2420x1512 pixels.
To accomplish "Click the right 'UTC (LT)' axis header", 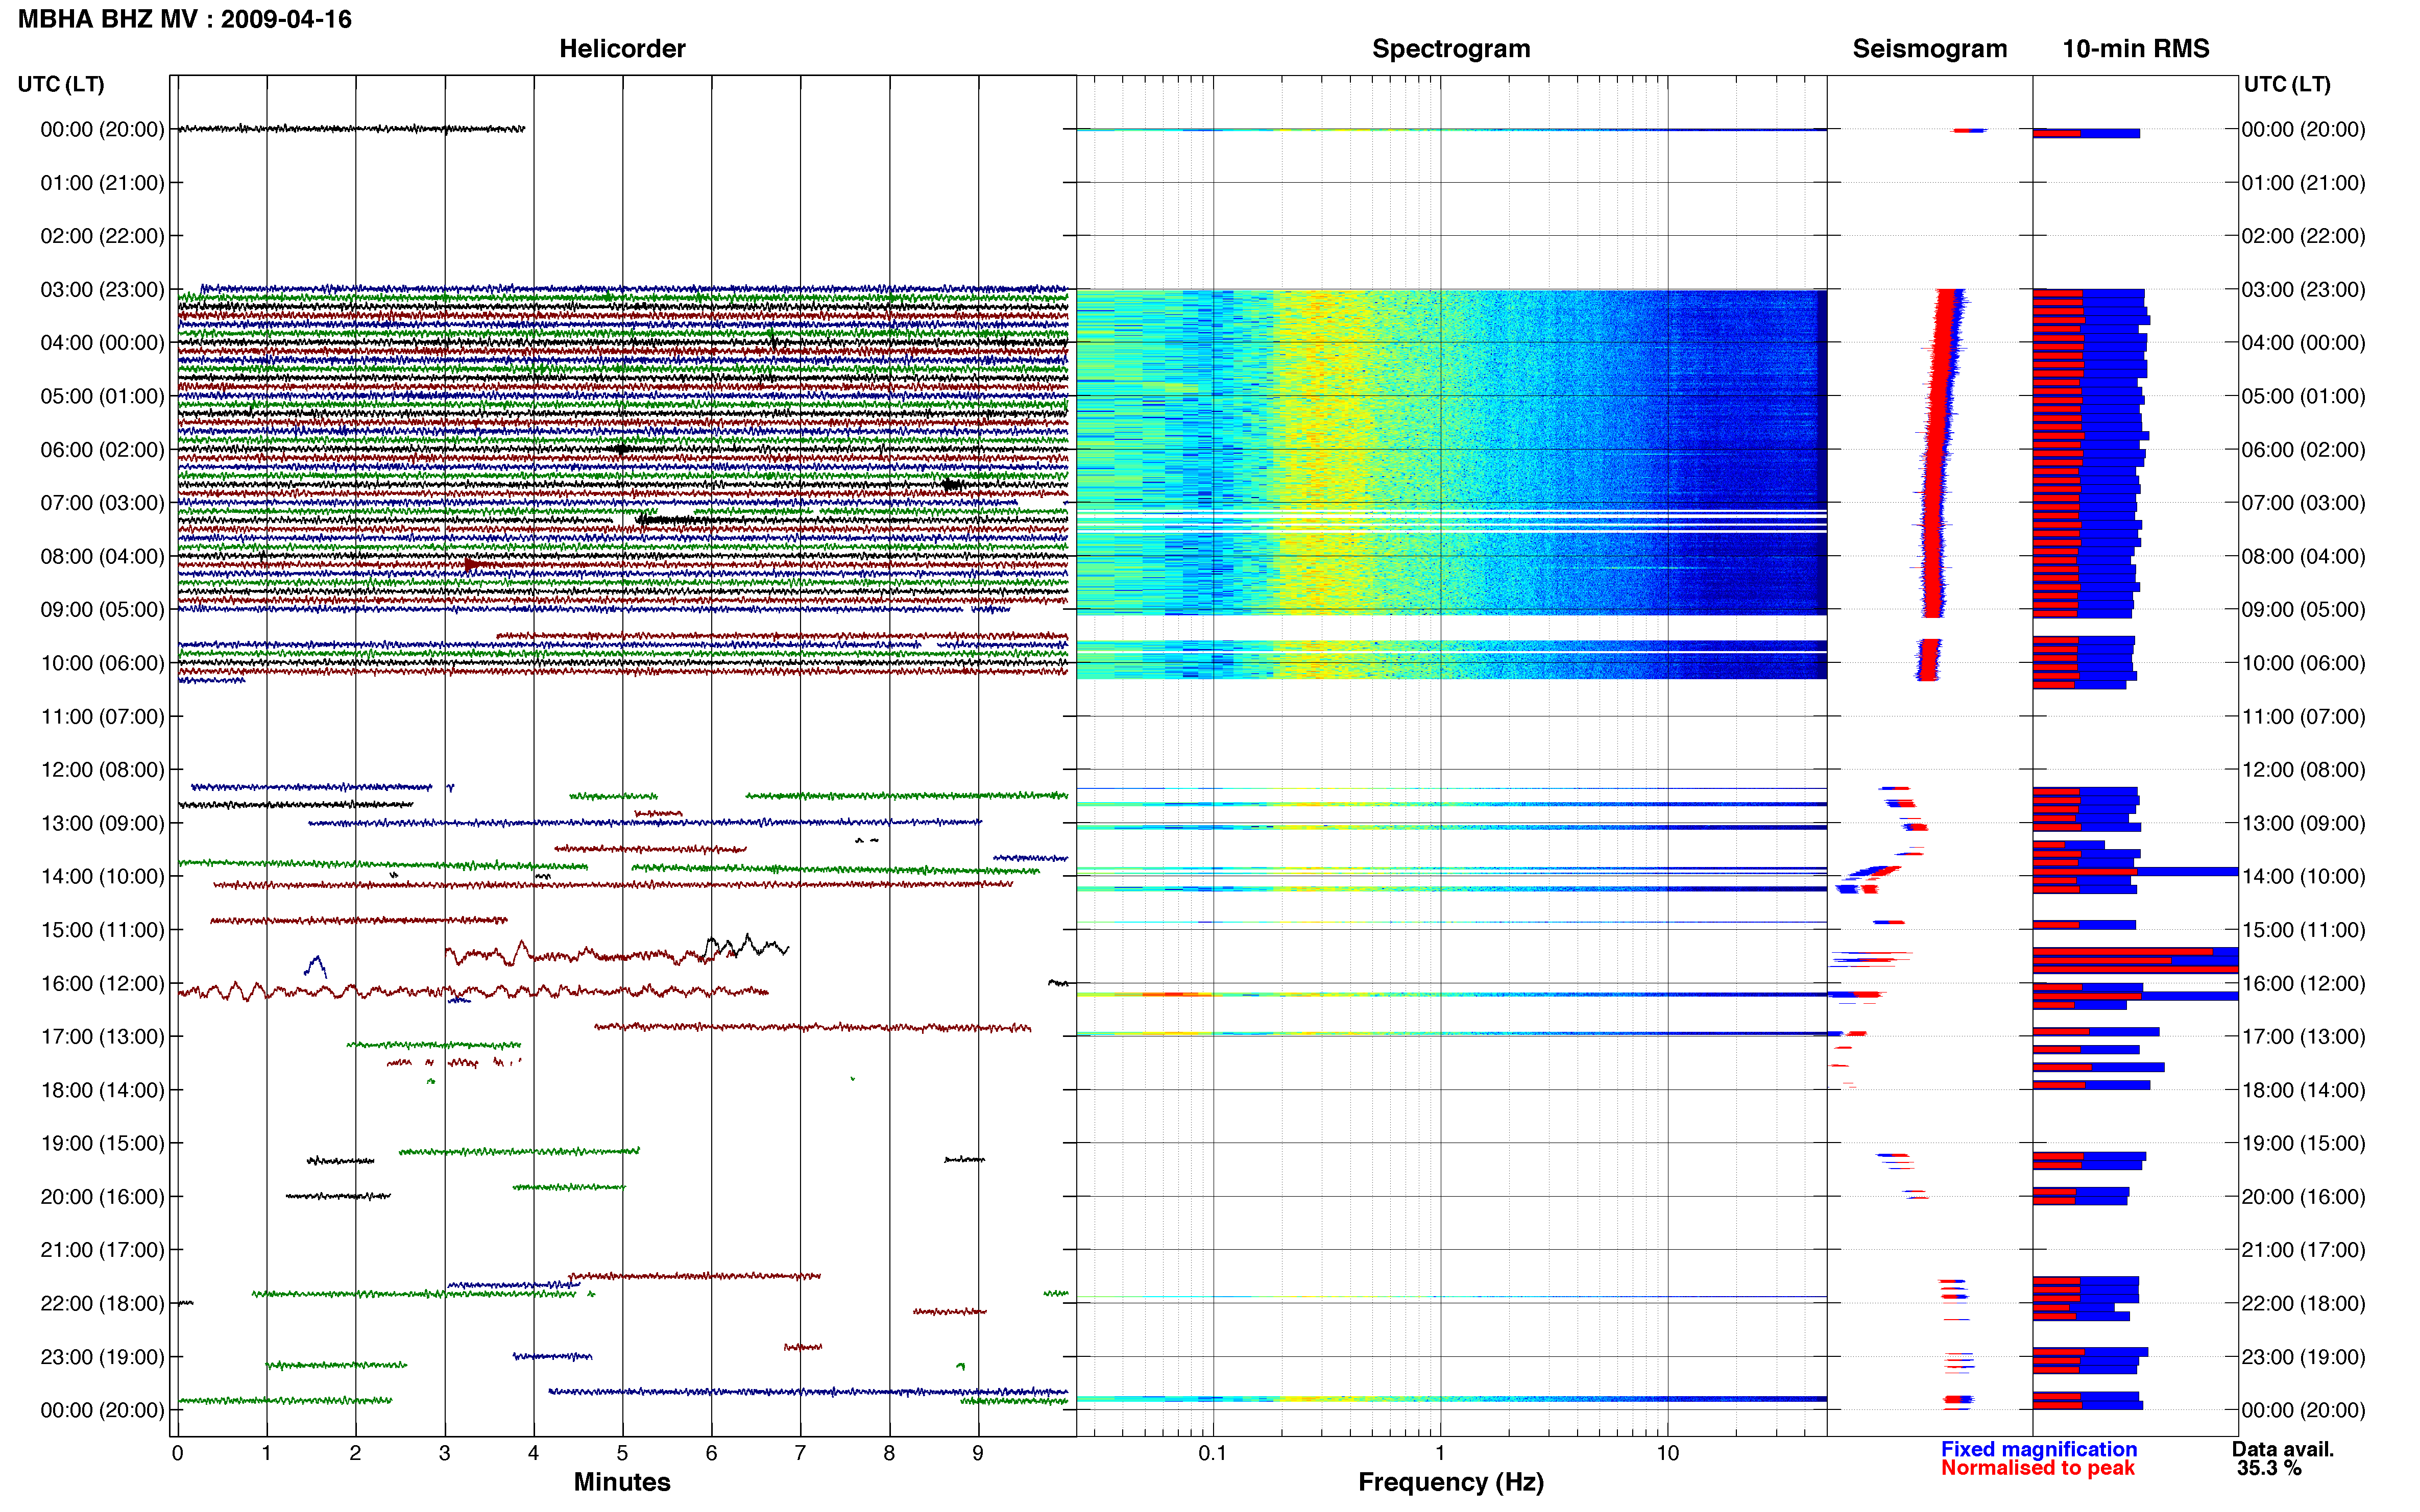I will tap(2287, 84).
